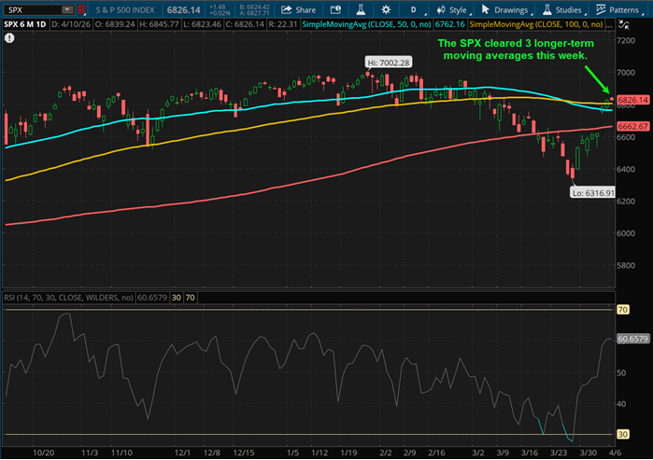Click the 6000 price axis level
The image size is (653, 460).
pos(626,233)
